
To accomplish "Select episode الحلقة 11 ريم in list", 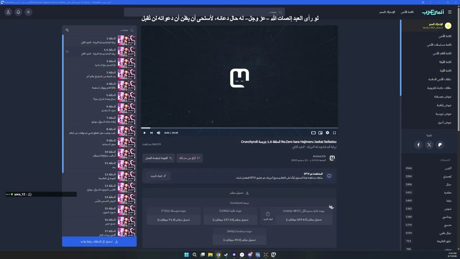I will coord(100,165).
